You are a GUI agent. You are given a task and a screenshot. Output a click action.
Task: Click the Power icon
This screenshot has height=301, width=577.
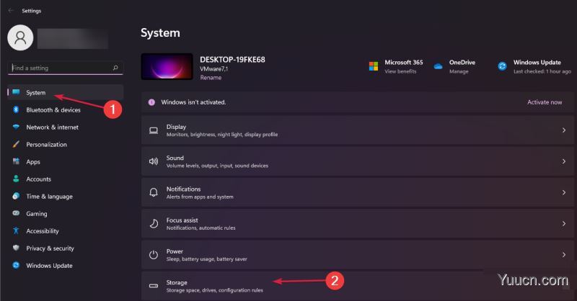click(x=154, y=255)
